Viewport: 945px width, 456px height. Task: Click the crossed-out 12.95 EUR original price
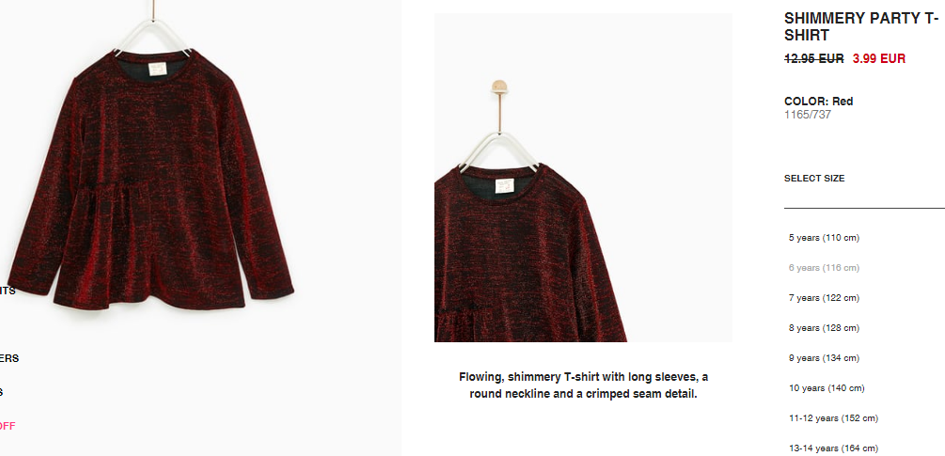[813, 59]
